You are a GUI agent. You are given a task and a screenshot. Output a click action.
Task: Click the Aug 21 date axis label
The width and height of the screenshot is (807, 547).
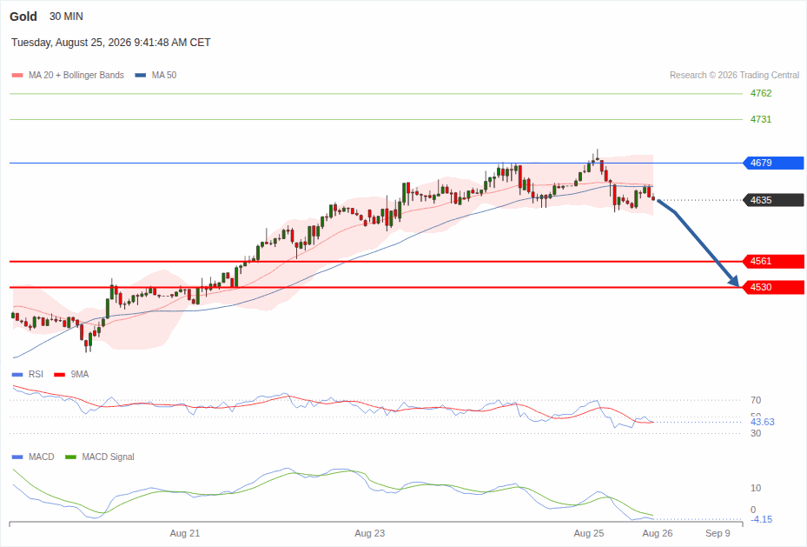185,533
